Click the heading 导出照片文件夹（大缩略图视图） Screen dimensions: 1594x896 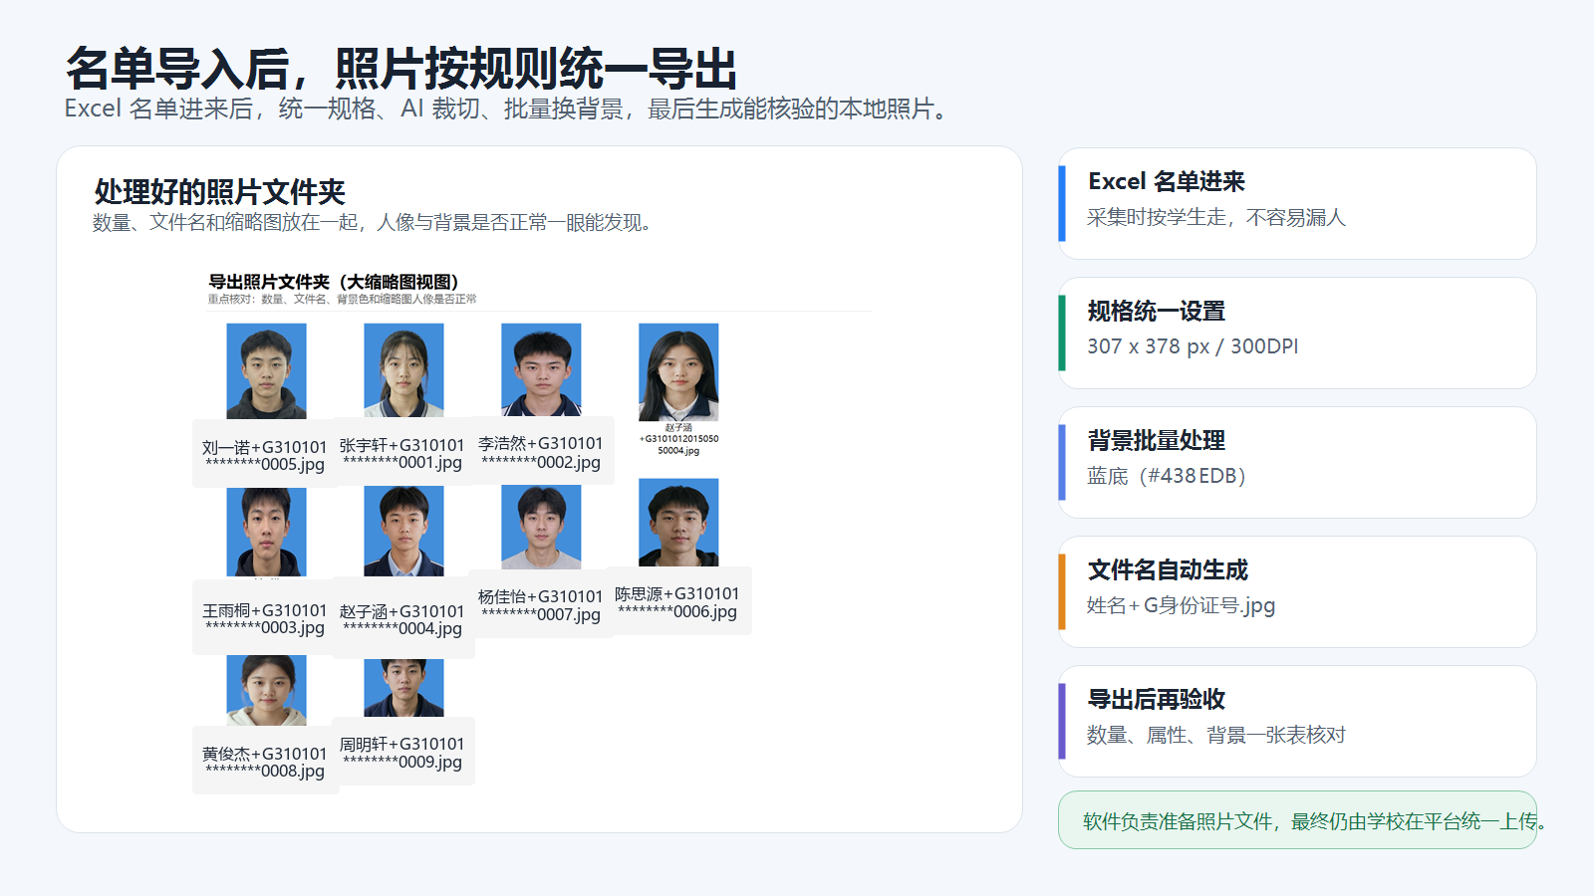click(x=334, y=282)
